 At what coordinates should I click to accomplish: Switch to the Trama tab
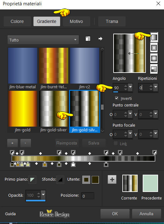[112, 21]
